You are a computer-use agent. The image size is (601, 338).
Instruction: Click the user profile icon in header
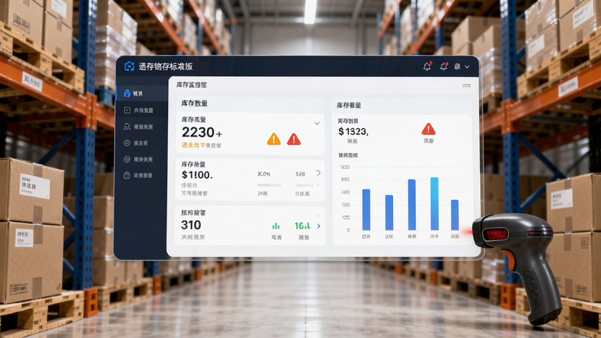pyautogui.click(x=457, y=67)
